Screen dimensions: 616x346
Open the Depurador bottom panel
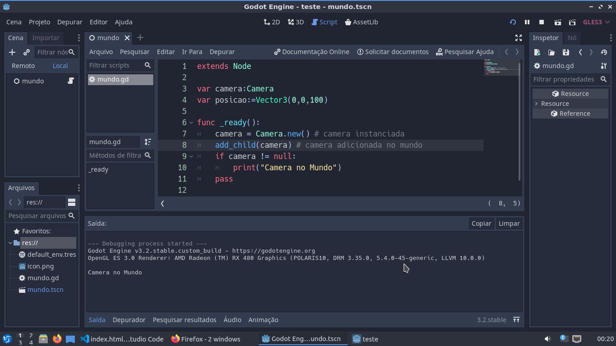(x=129, y=320)
